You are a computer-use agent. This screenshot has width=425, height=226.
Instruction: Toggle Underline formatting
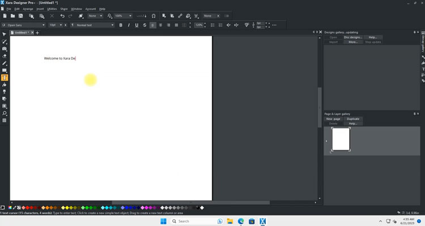137,25
